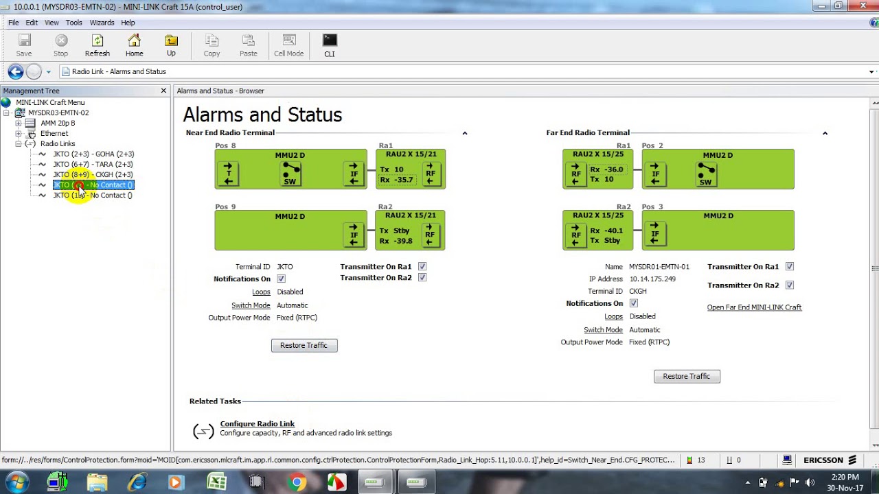The width and height of the screenshot is (879, 494).
Task: Open the near-end Switch Mode link
Action: tap(251, 305)
